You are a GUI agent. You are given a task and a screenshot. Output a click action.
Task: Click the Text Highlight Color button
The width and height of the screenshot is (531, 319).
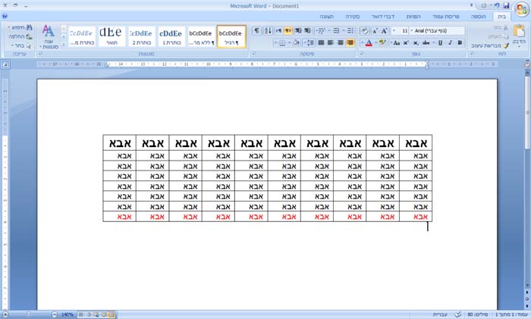[382, 42]
